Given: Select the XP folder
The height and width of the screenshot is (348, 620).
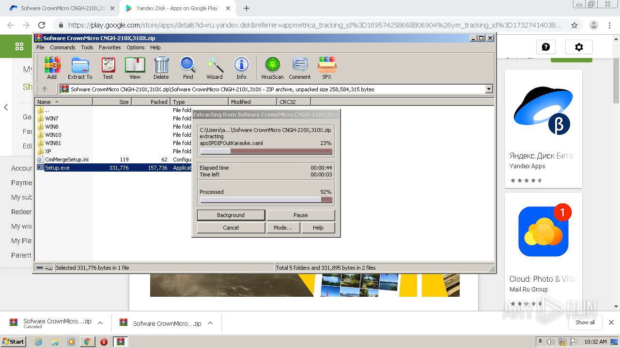Looking at the screenshot, I should [x=48, y=151].
